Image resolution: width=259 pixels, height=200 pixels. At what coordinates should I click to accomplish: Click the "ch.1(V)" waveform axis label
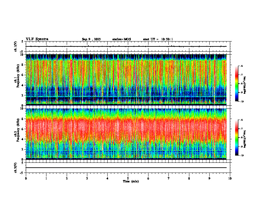[15, 46]
